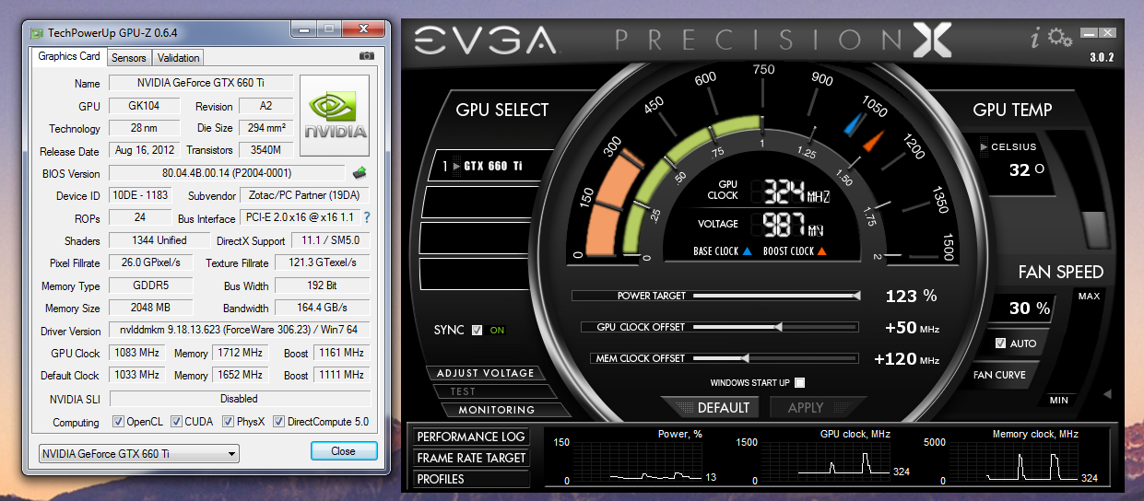The image size is (1144, 501).
Task: Toggle the PhysX checkbox
Action: click(228, 422)
